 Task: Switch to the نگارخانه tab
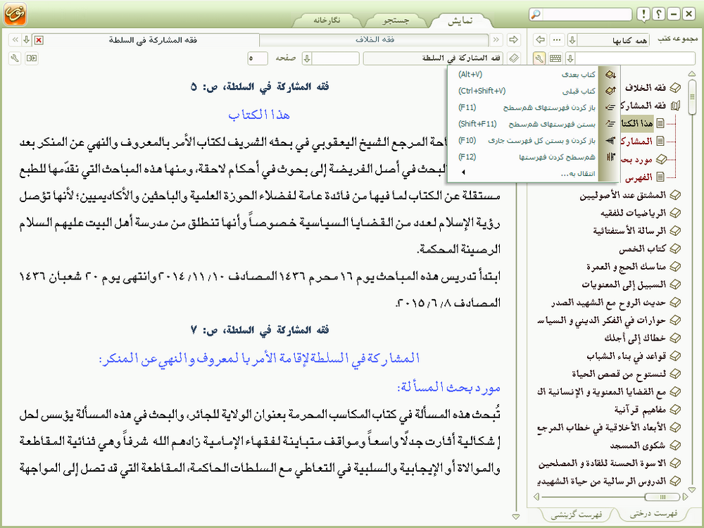(x=327, y=20)
